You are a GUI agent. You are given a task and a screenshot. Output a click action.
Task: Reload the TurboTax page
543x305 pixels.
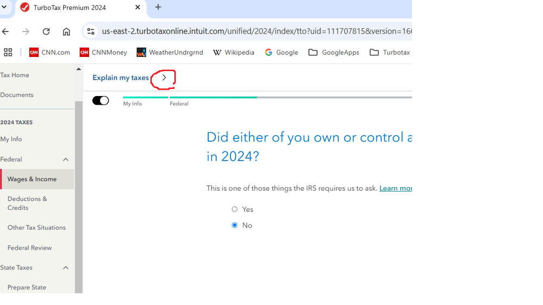(46, 32)
